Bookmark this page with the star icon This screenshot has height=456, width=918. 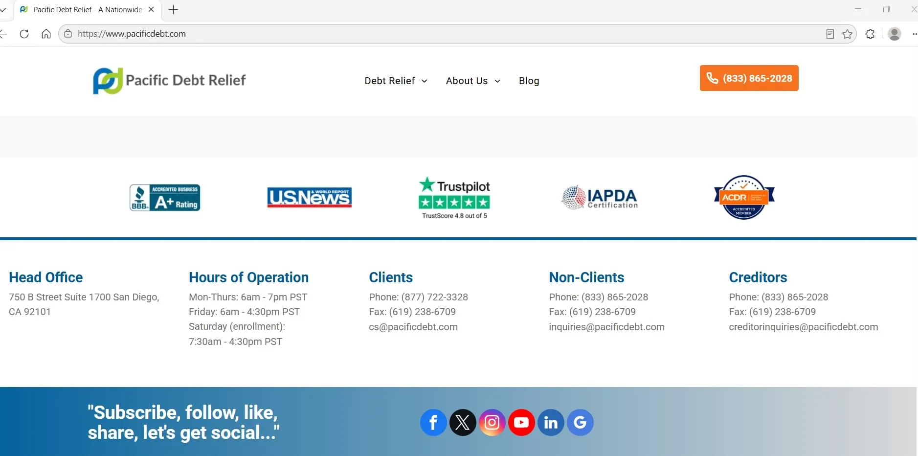click(848, 34)
